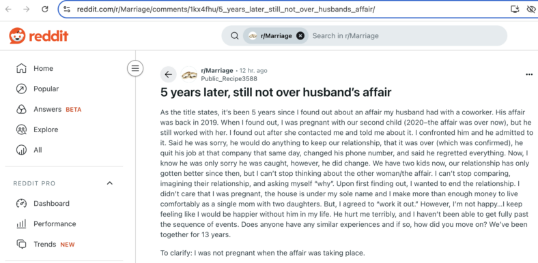Go back using the post's arrow button
The height and width of the screenshot is (263, 538).
tap(169, 74)
